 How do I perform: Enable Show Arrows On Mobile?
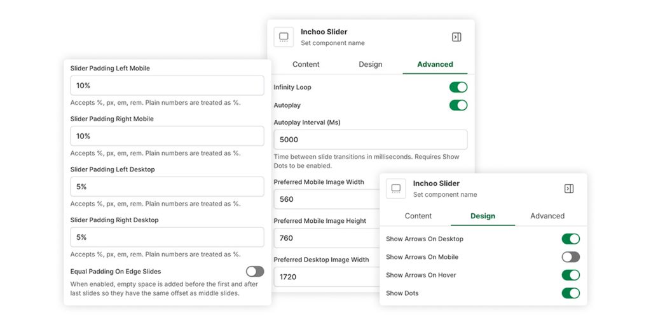point(570,257)
